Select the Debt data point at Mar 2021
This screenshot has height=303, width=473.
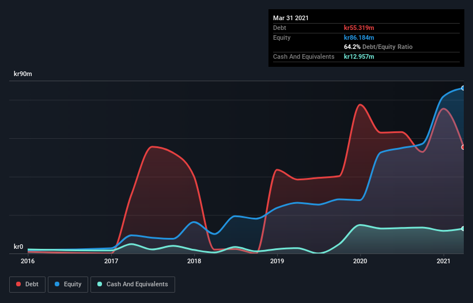pyautogui.click(x=463, y=147)
